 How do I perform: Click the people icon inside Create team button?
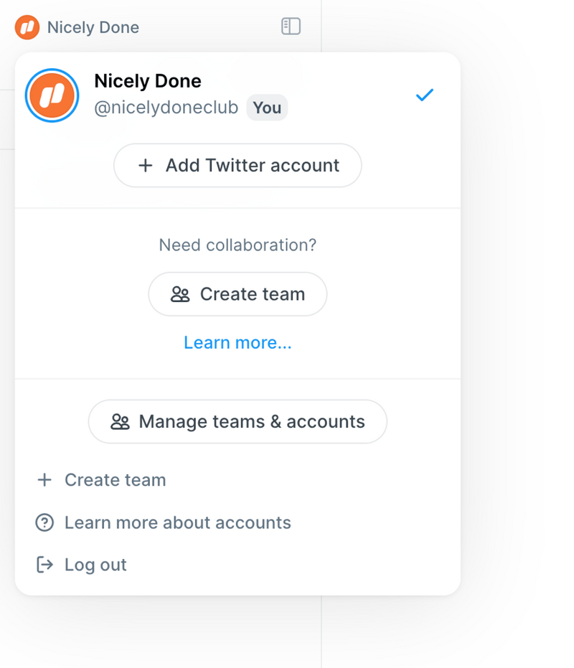point(179,294)
